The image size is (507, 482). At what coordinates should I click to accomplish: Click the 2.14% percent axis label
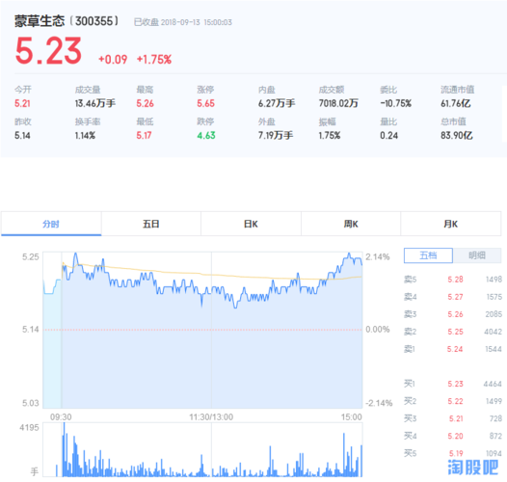pyautogui.click(x=378, y=257)
